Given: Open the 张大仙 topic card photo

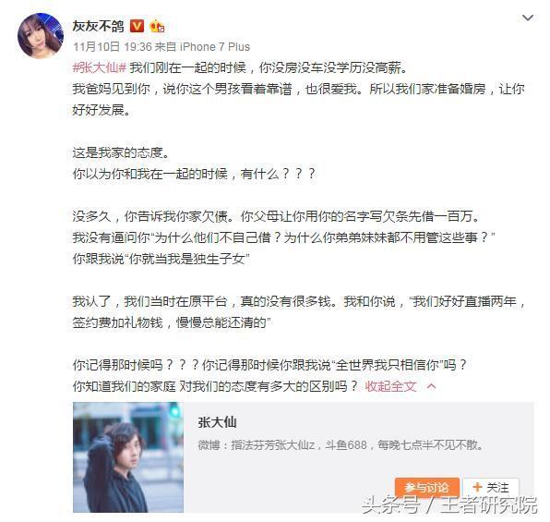Looking at the screenshot, I should click(x=128, y=457).
